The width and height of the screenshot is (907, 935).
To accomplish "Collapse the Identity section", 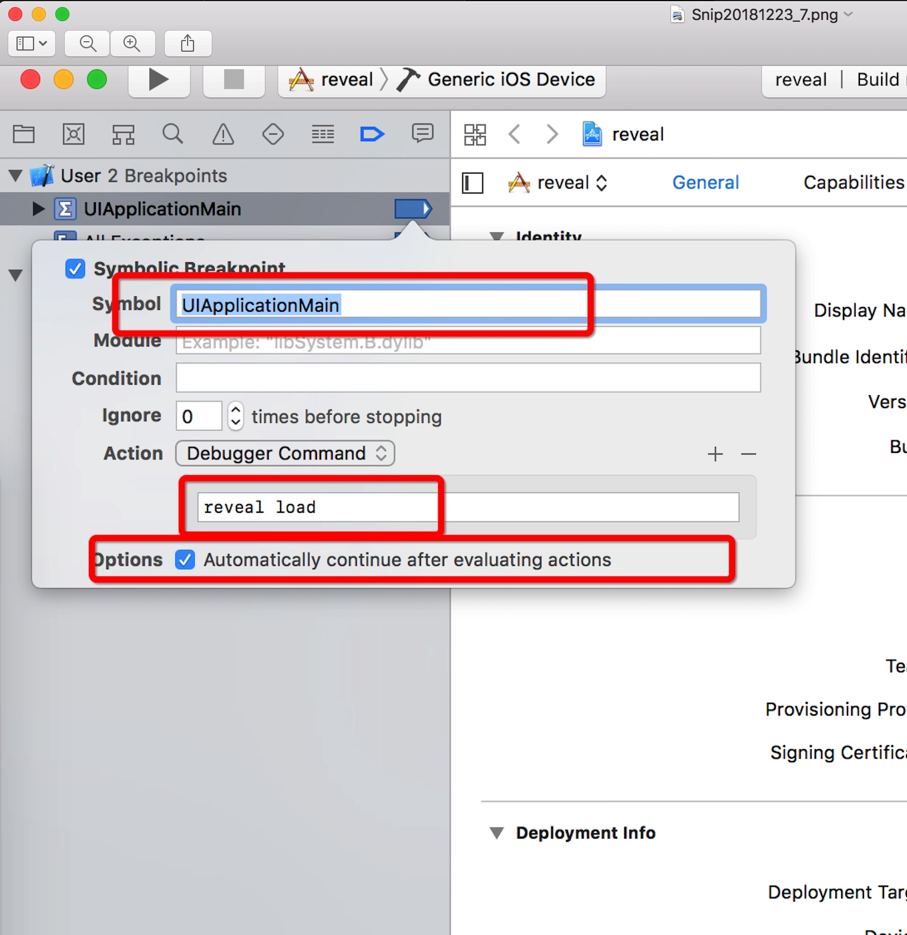I will tap(497, 235).
